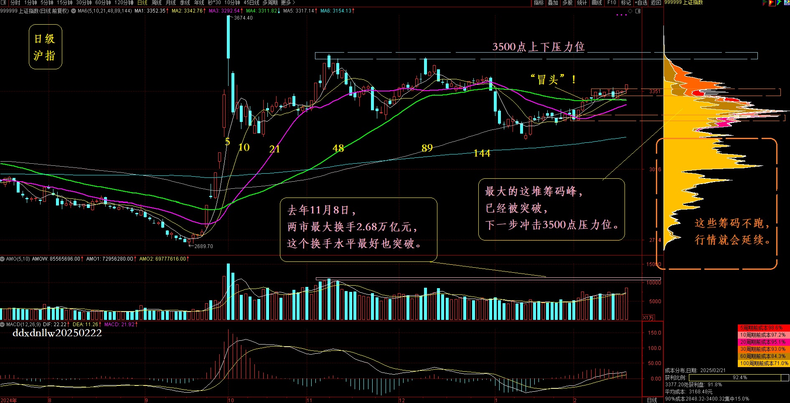Select the 120分钟 period
This screenshot has width=790, height=403.
pyautogui.click(x=124, y=3)
